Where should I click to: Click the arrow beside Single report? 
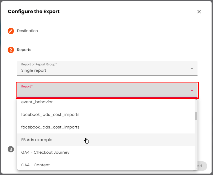coord(192,69)
